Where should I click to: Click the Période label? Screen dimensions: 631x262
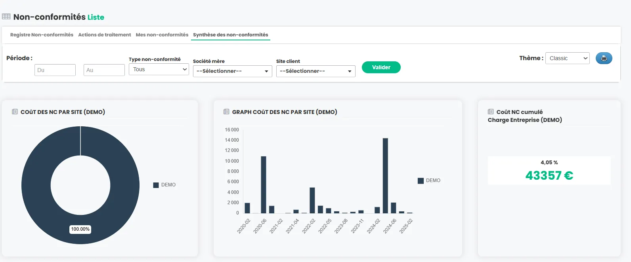19,58
